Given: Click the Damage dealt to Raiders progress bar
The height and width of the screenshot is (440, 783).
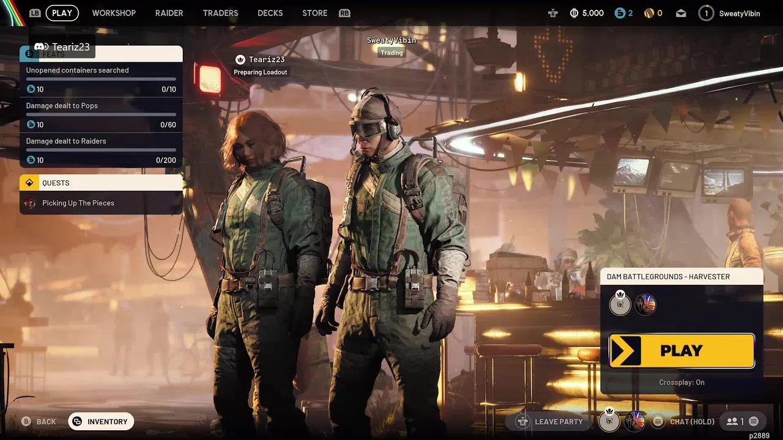Looking at the screenshot, I should pyautogui.click(x=101, y=150).
